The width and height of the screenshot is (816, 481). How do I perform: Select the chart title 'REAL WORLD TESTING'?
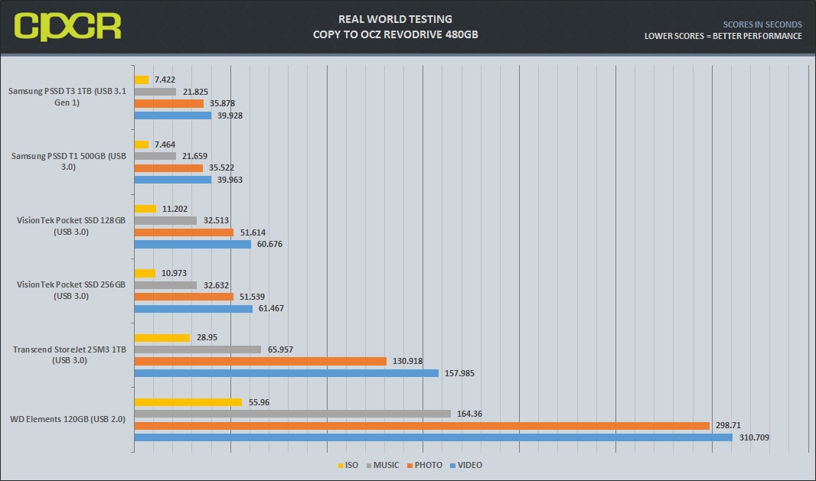[x=395, y=19]
